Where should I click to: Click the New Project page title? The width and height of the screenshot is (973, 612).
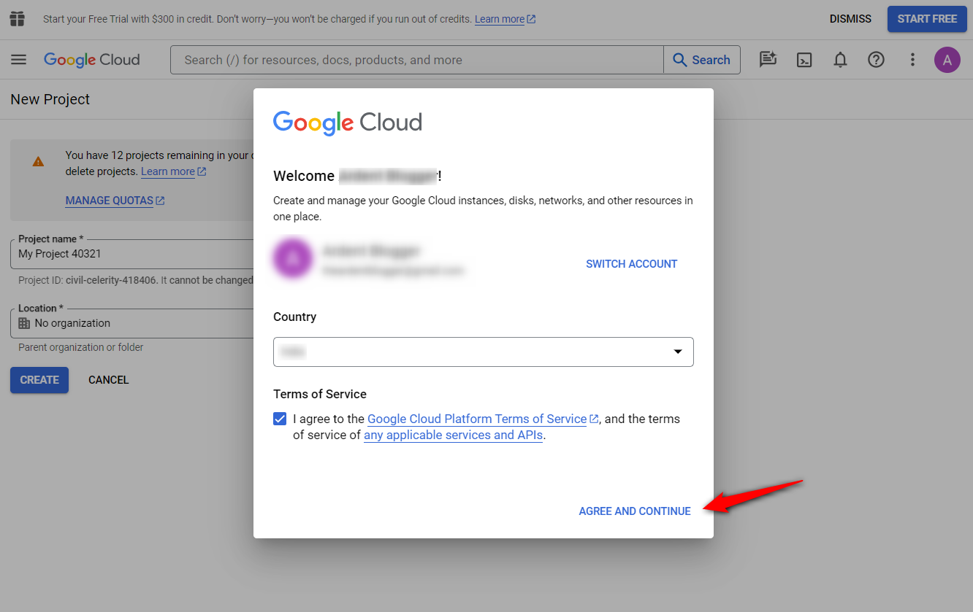pyautogui.click(x=50, y=99)
